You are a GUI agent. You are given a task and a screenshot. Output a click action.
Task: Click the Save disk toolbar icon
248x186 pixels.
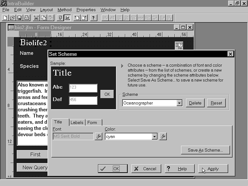19,18
